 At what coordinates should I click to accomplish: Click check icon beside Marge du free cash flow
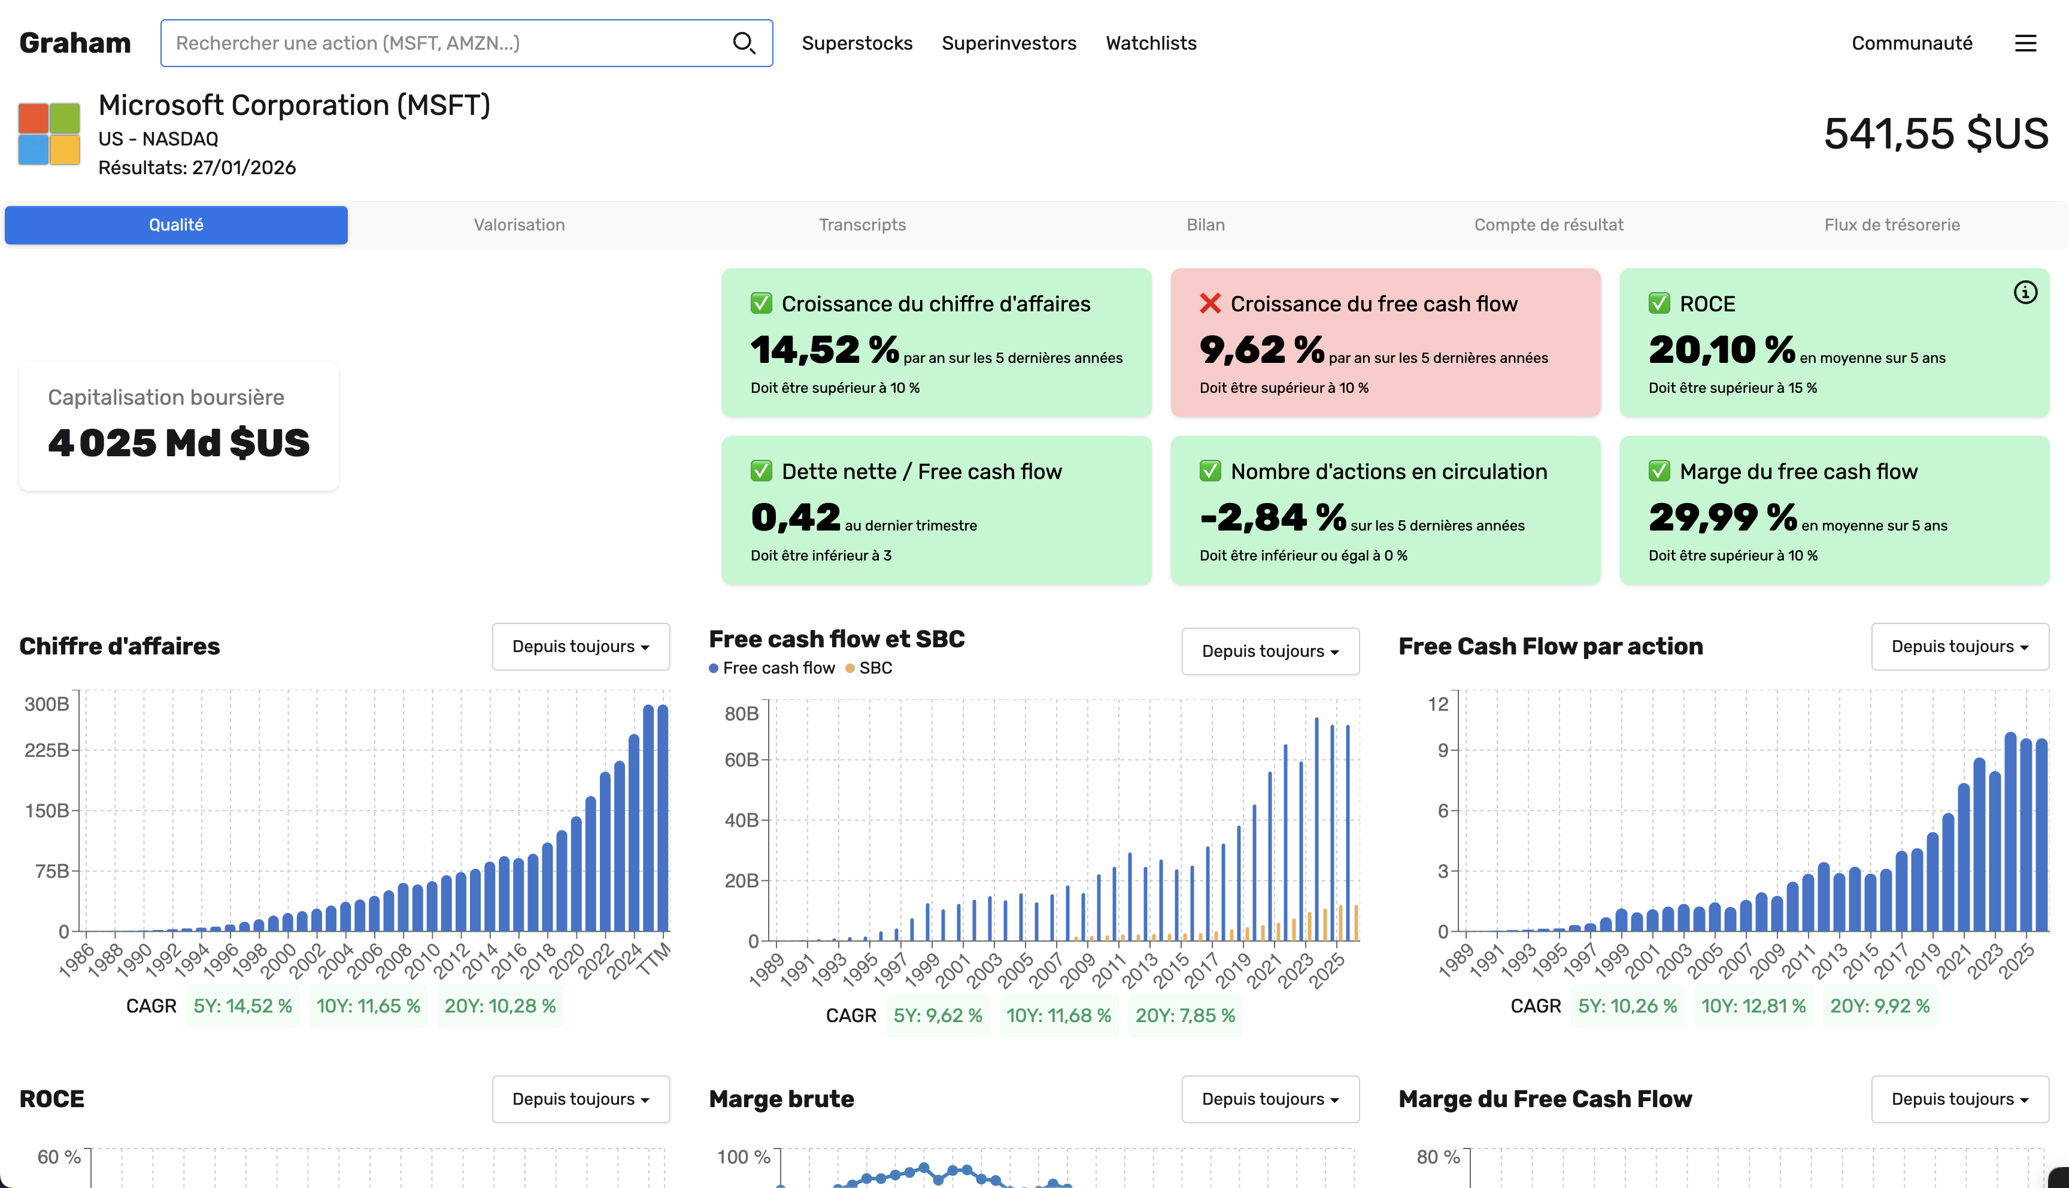point(1659,471)
